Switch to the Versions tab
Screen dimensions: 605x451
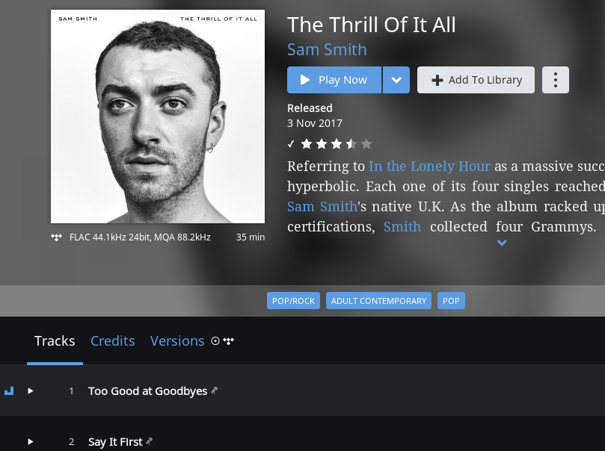[x=177, y=340]
